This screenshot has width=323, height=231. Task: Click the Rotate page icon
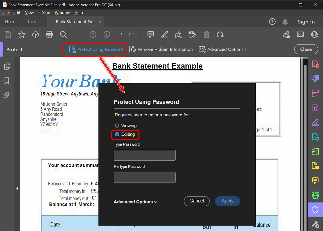(220, 35)
